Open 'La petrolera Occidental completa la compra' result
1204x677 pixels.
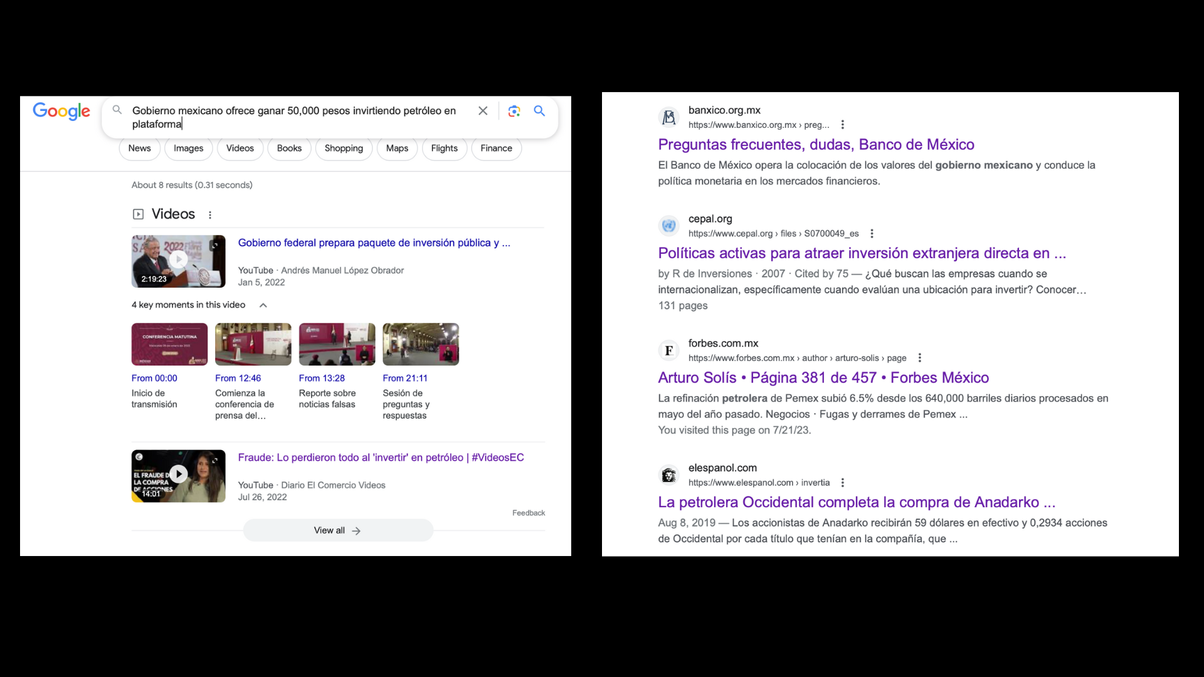857,503
